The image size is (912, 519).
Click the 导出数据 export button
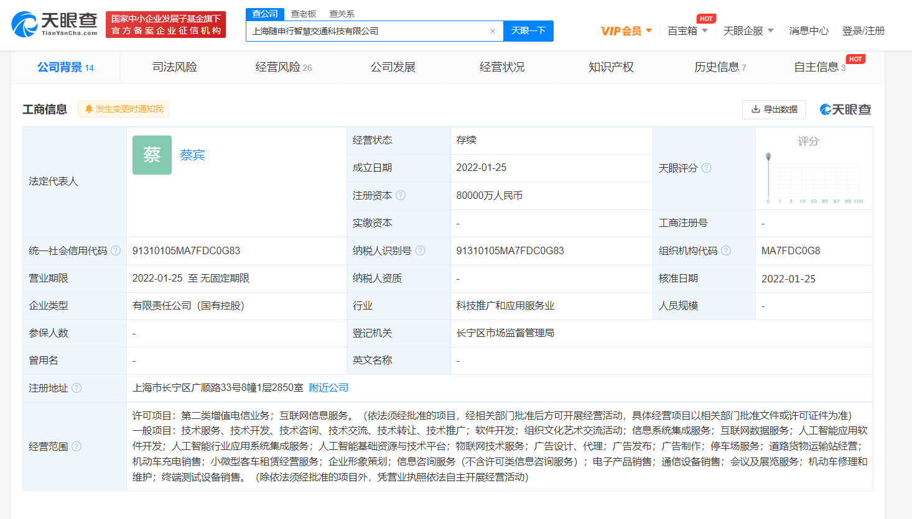[774, 109]
